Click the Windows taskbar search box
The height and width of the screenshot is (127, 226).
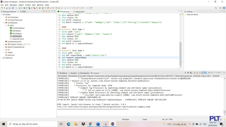pos(32,124)
